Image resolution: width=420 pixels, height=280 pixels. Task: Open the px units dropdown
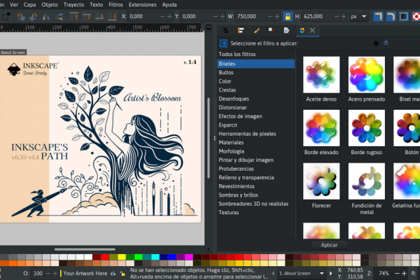click(x=358, y=17)
